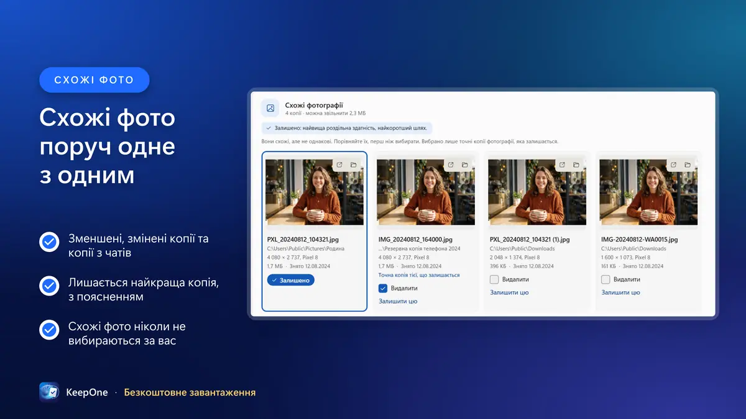Click Залишити цю under IMG_20240812_164000.jpg
746x419 pixels.
tap(398, 301)
